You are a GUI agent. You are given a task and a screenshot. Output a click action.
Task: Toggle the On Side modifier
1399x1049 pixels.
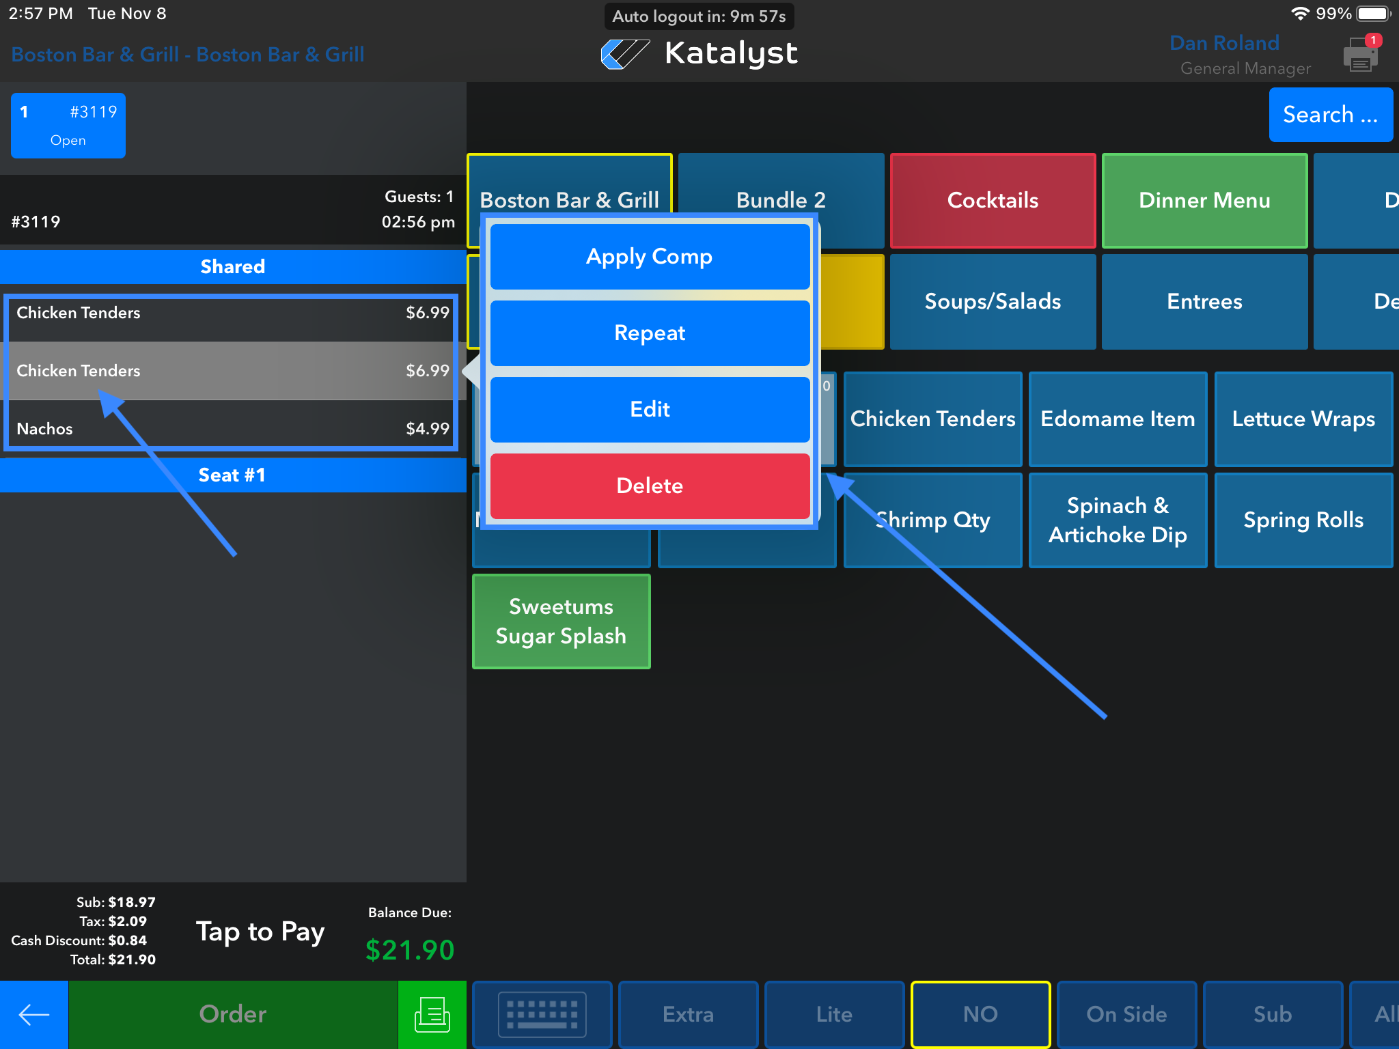(1126, 1014)
